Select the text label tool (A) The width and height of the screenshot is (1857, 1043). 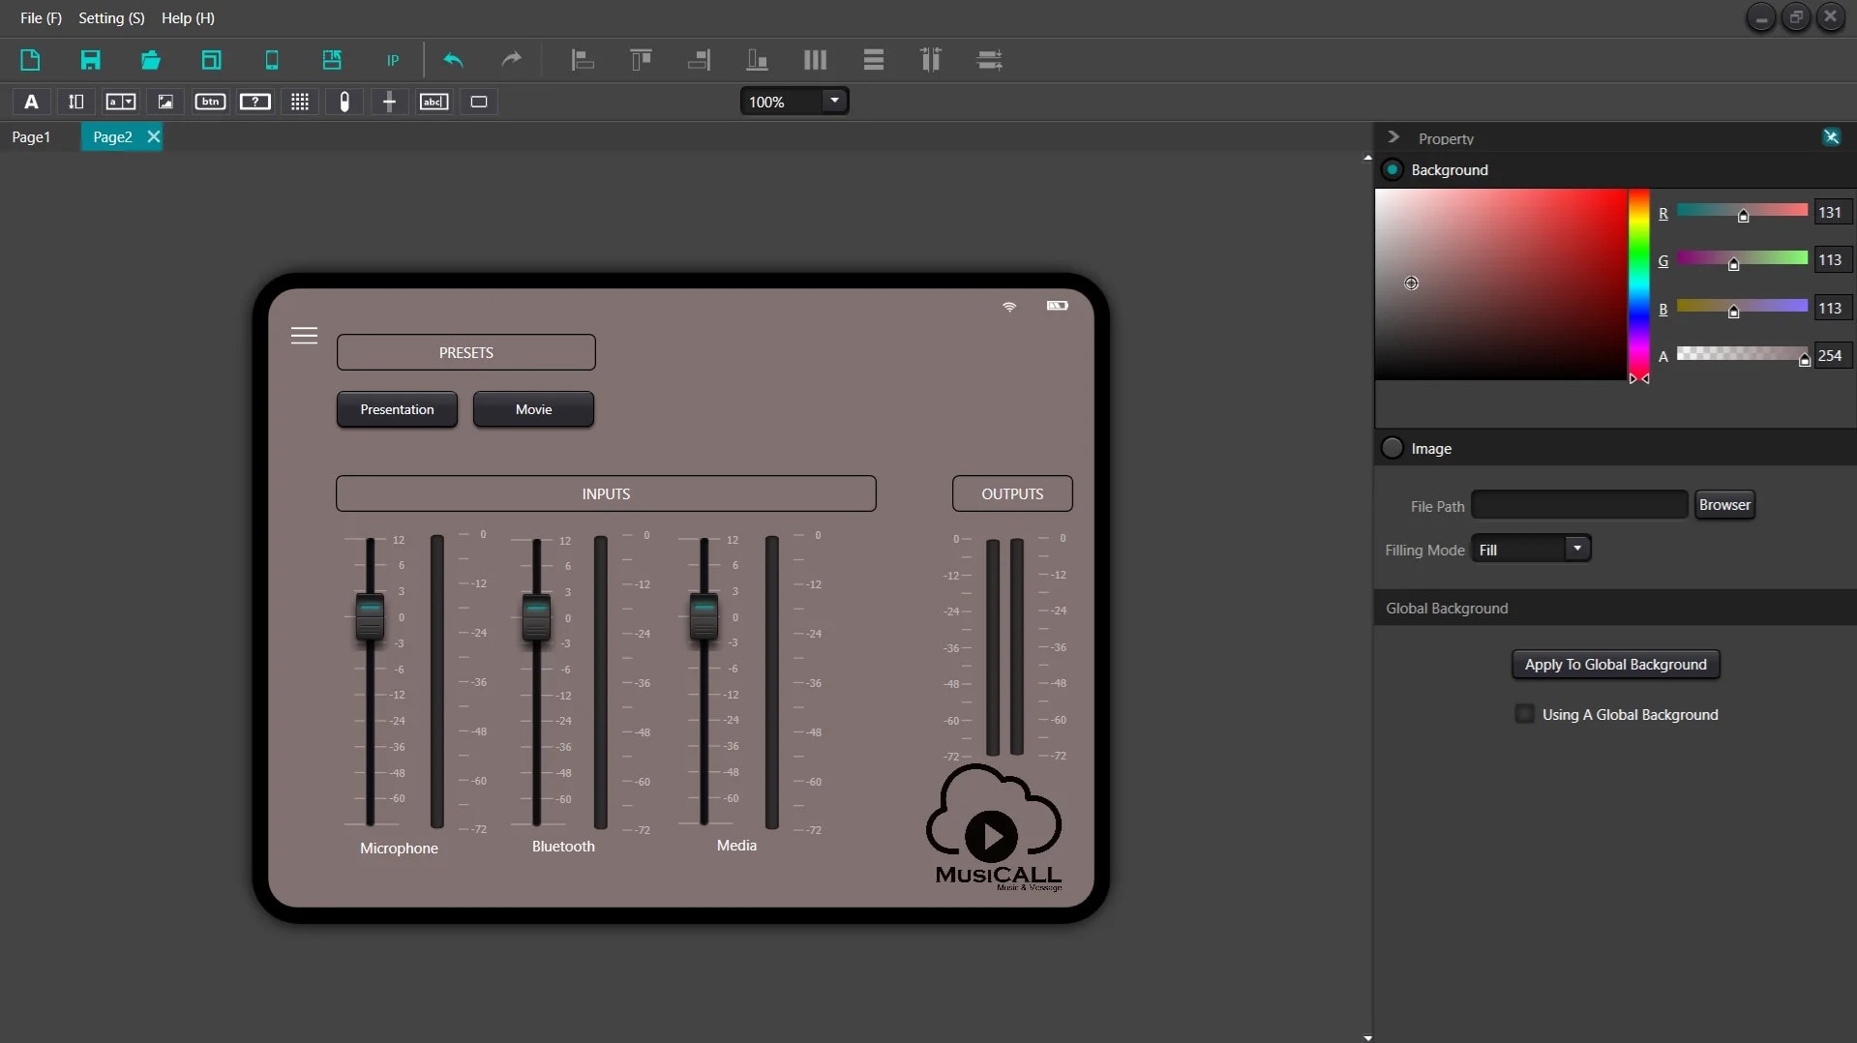[31, 102]
